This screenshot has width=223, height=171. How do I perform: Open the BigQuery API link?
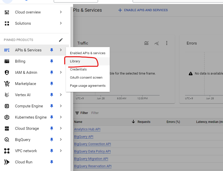83,137
